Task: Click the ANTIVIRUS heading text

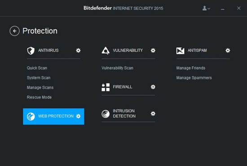Action: [x=49, y=50]
